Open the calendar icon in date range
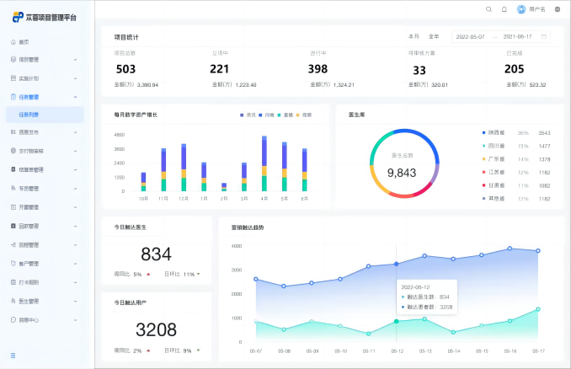571x369 pixels. pos(544,37)
